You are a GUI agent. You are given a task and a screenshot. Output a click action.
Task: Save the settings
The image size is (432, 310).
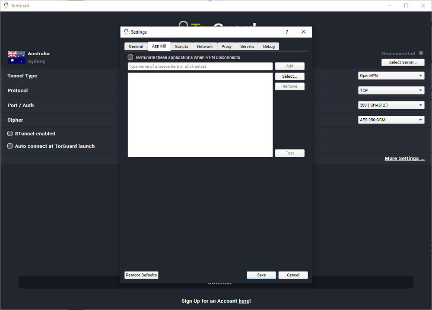pos(261,275)
